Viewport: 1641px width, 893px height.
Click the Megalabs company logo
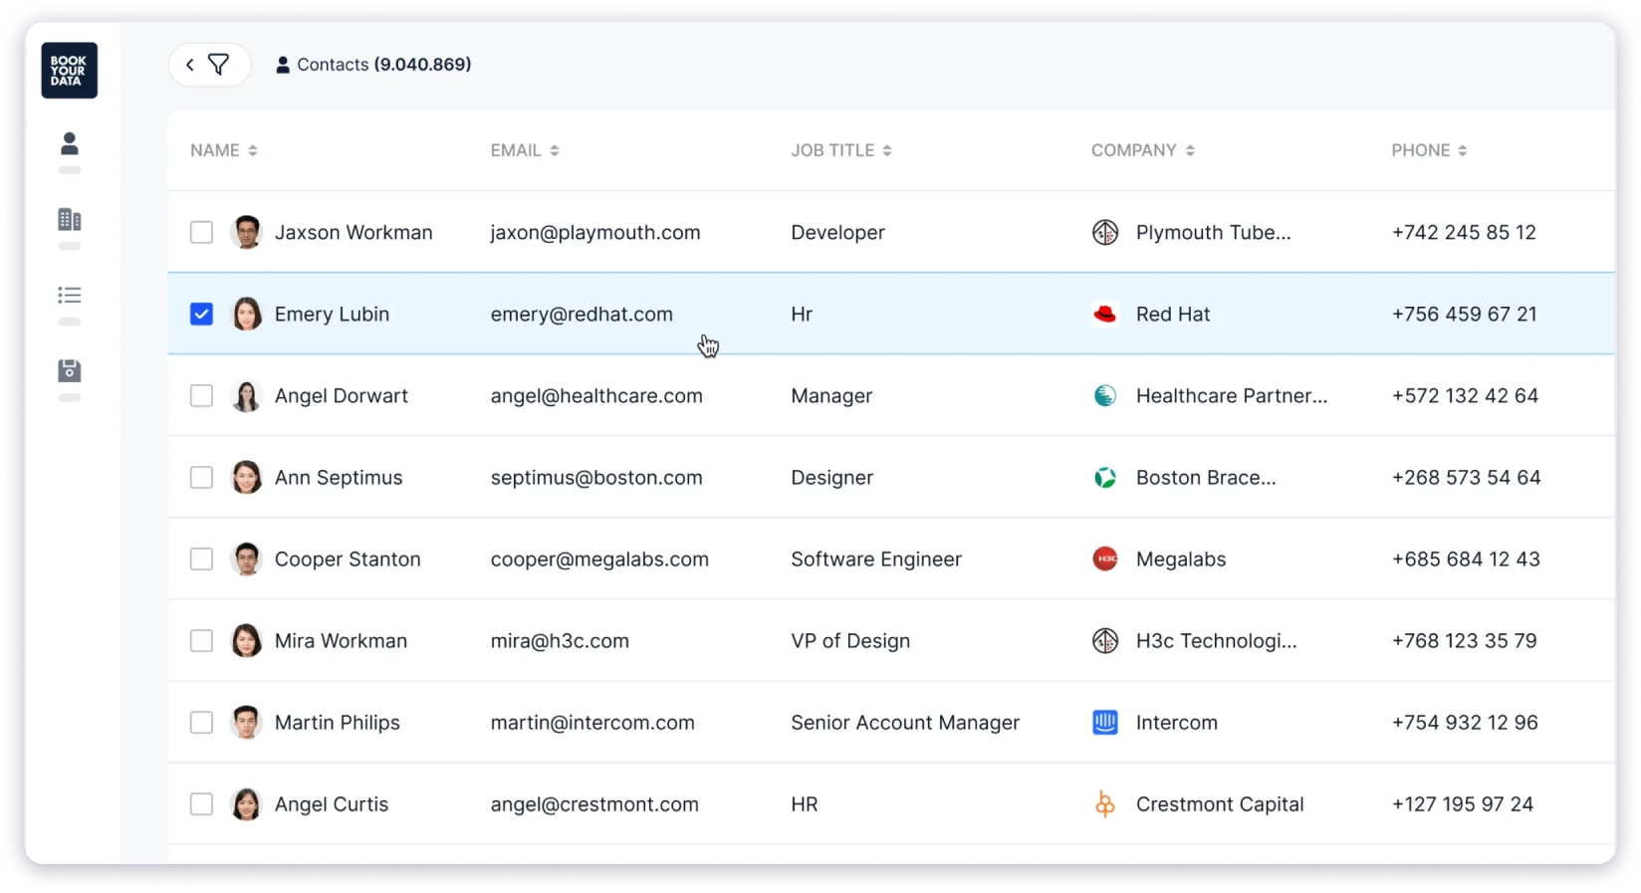tap(1104, 558)
